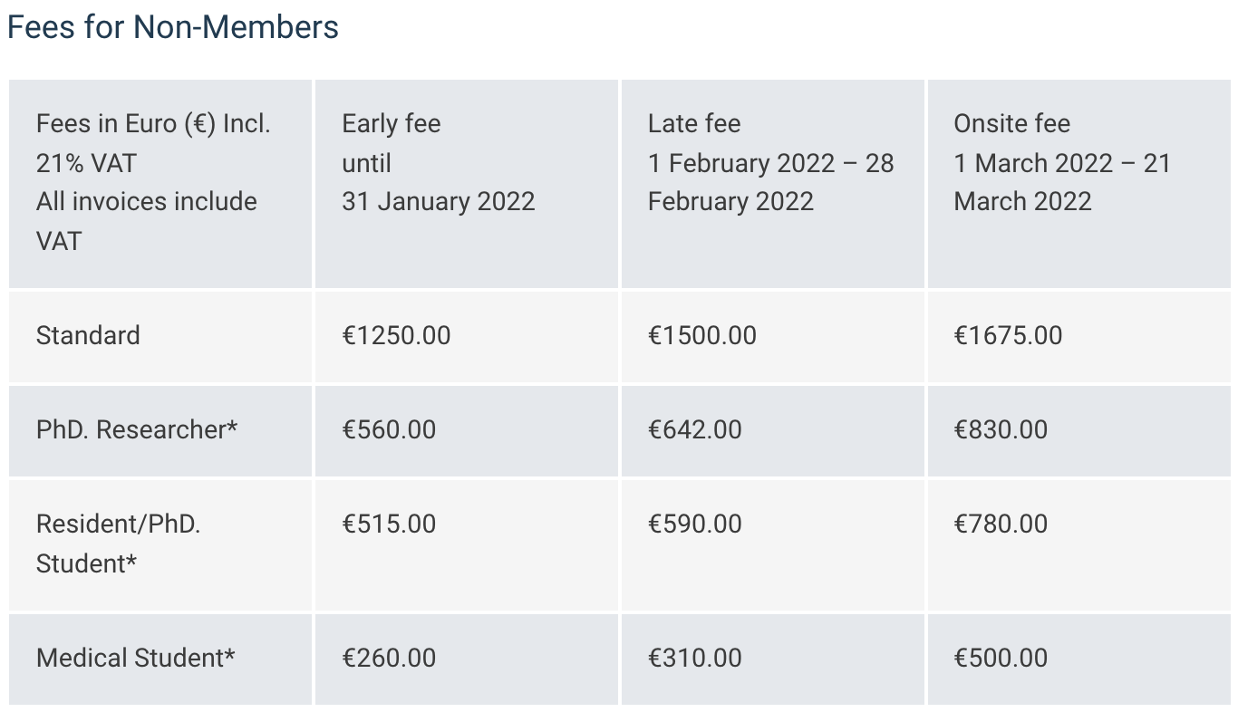This screenshot has height=712, width=1238.
Task: Select the PhD. Researcher* row label
Action: [x=137, y=429]
